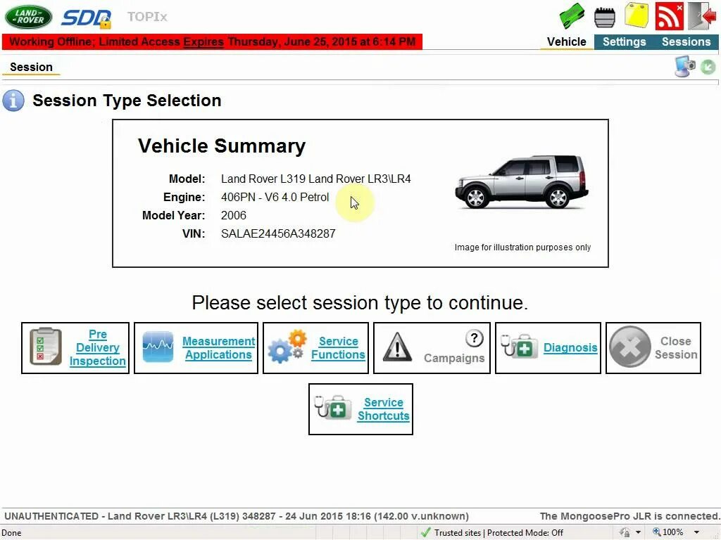This screenshot has width=721, height=540.
Task: Click the Image for illustration purposes caption
Action: click(523, 247)
